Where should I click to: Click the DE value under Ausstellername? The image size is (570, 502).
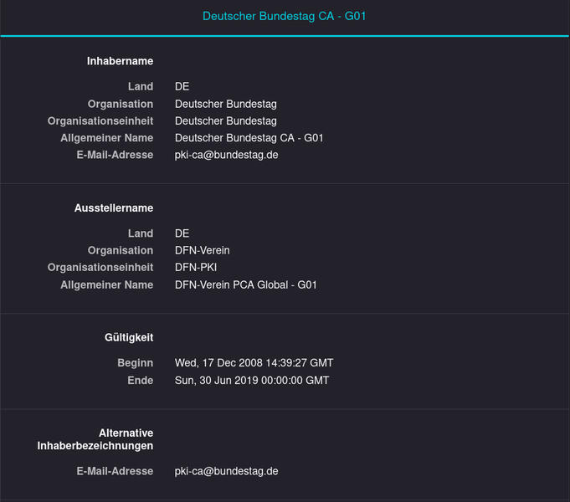tap(182, 233)
